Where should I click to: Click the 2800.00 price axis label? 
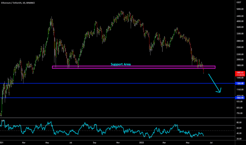(x=240, y=41)
